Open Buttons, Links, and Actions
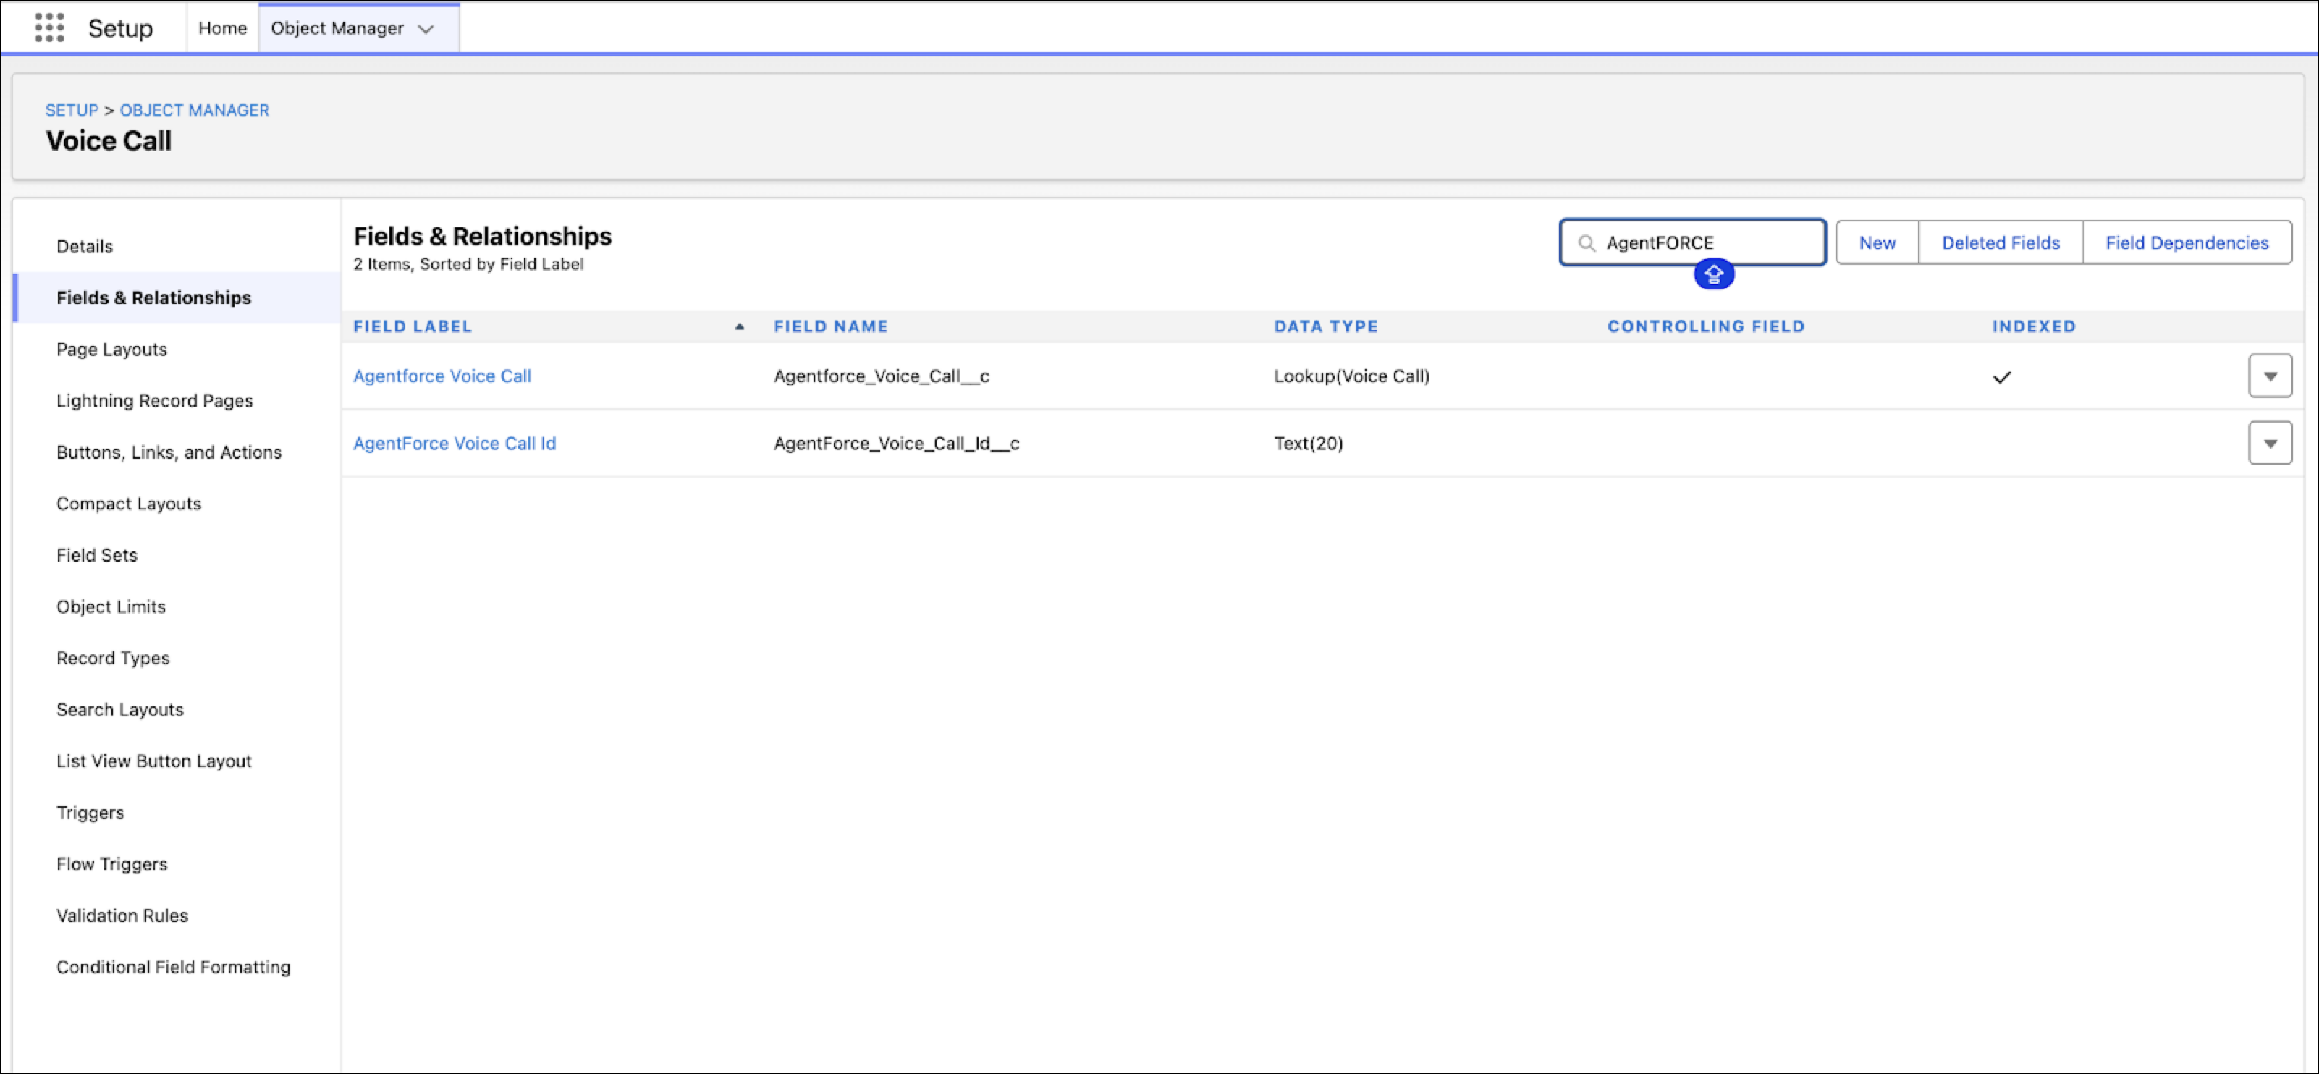Screen dimensions: 2319x1074 coord(169,452)
